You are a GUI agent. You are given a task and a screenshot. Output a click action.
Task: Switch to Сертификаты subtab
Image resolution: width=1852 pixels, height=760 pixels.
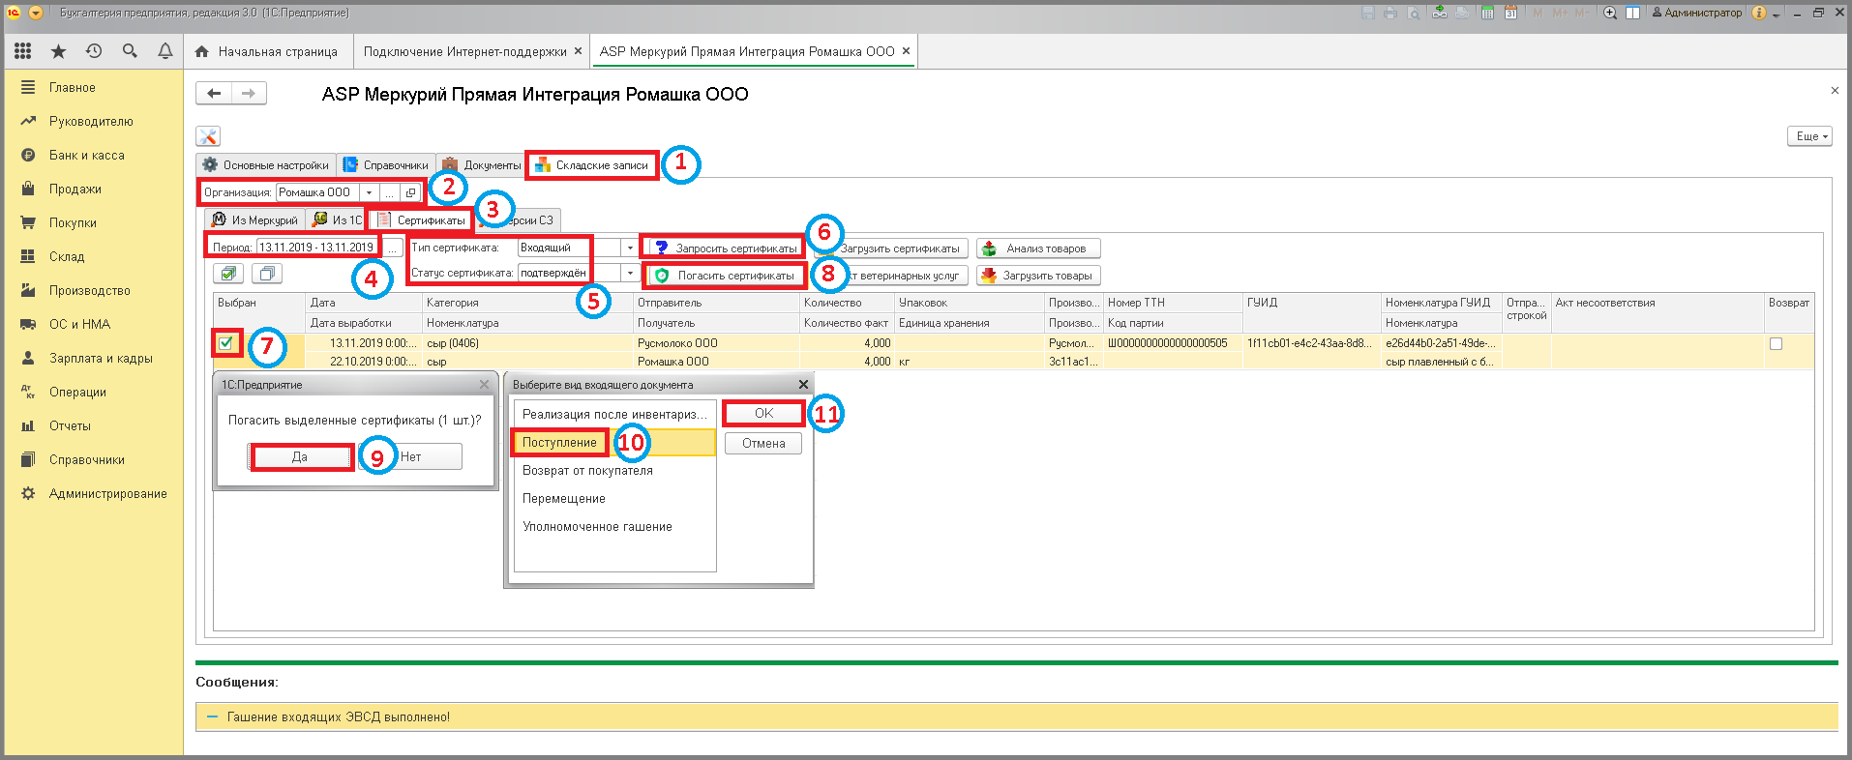422,219
